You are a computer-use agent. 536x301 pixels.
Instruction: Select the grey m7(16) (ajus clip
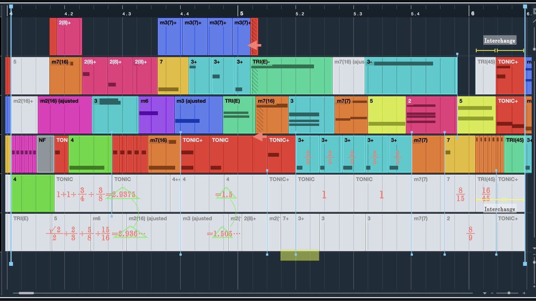click(x=349, y=76)
